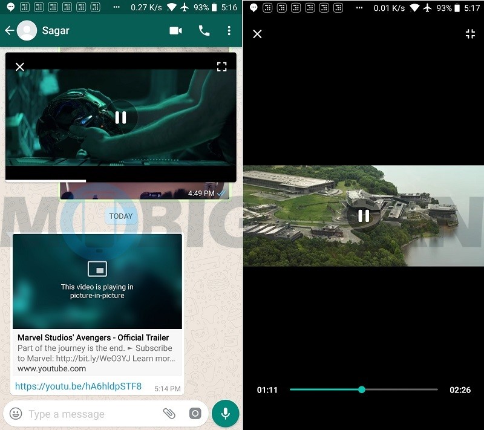Open the emoji picker in message bar
The image size is (484, 430).
[16, 414]
